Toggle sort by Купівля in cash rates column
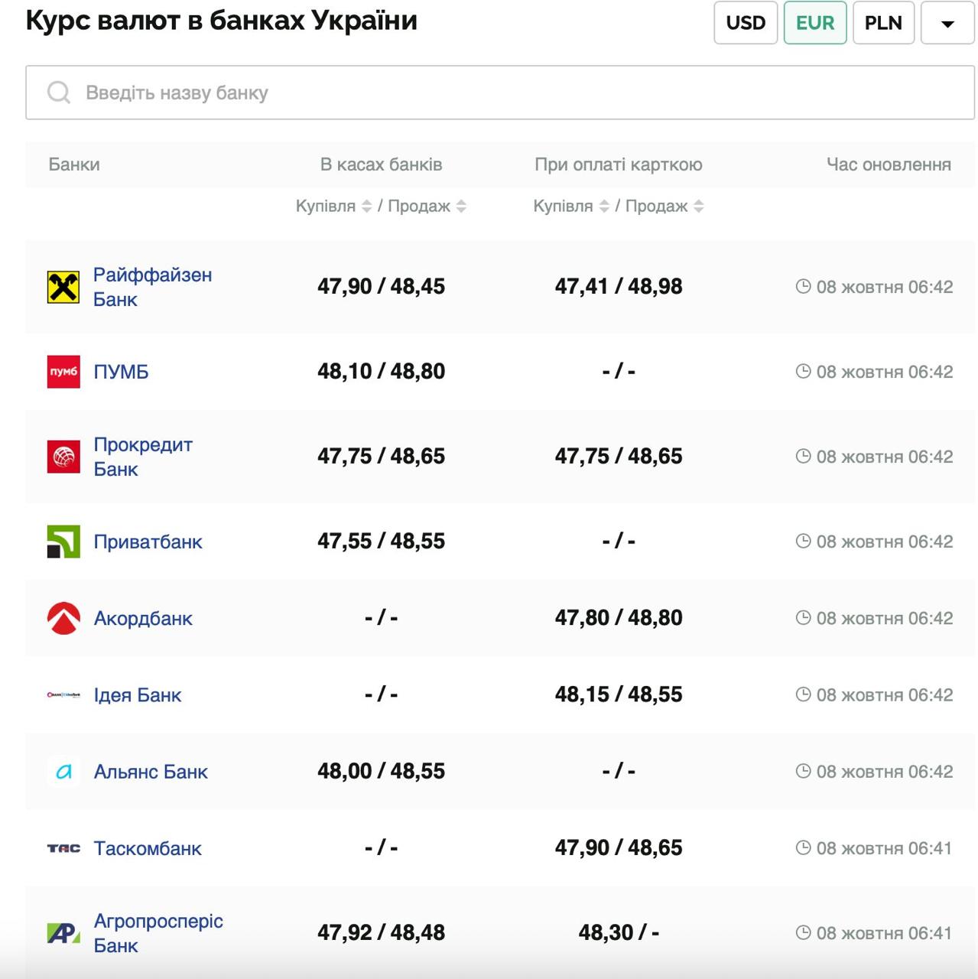978x979 pixels. point(366,205)
